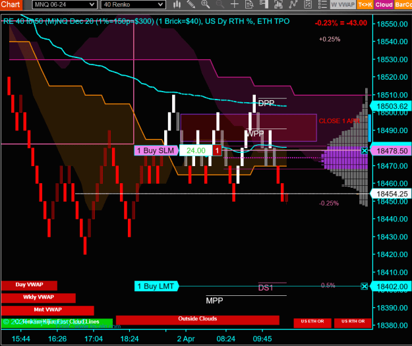Click the 09:45 time axis label
This screenshot has height=346, width=412.
coord(262,339)
